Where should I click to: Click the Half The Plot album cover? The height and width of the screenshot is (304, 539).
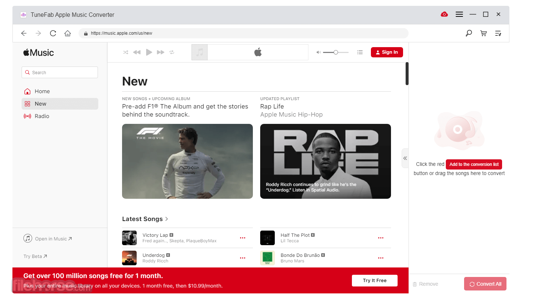(267, 238)
